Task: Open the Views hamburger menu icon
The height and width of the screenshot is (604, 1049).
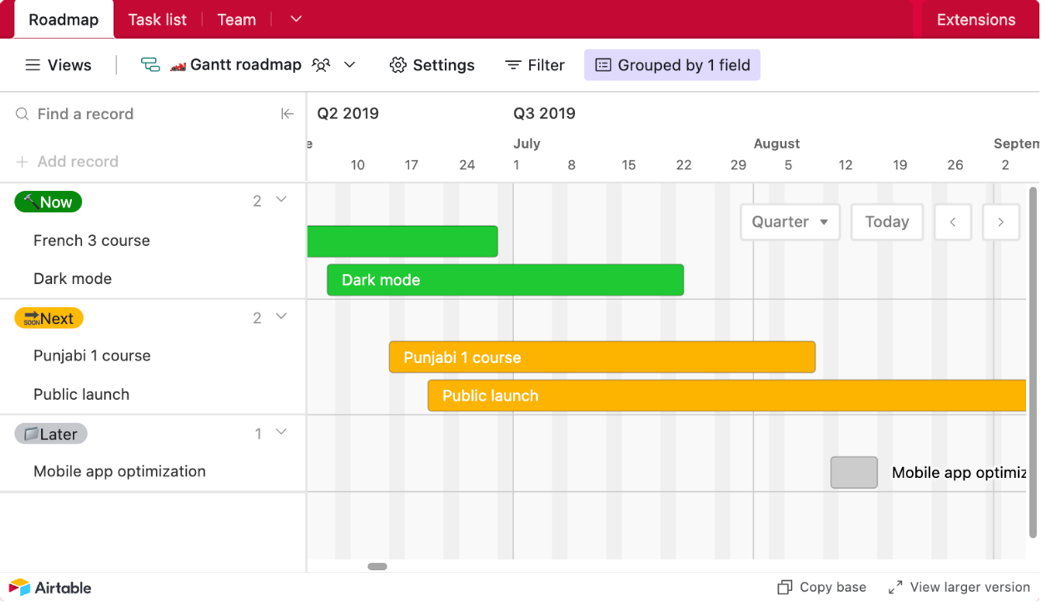Action: pos(32,65)
